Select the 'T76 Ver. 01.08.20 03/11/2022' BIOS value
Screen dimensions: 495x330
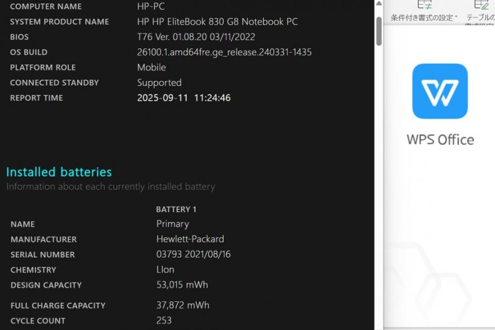196,37
